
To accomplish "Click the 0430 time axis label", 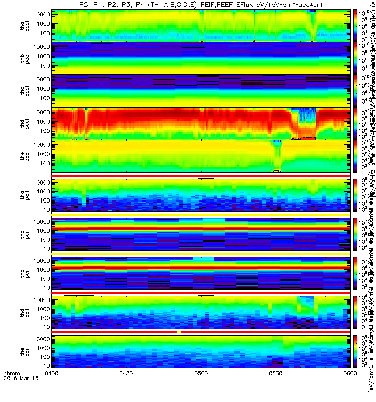I will click(126, 373).
